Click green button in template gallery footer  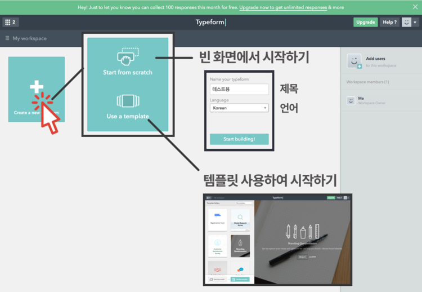pyautogui.click(x=240, y=280)
